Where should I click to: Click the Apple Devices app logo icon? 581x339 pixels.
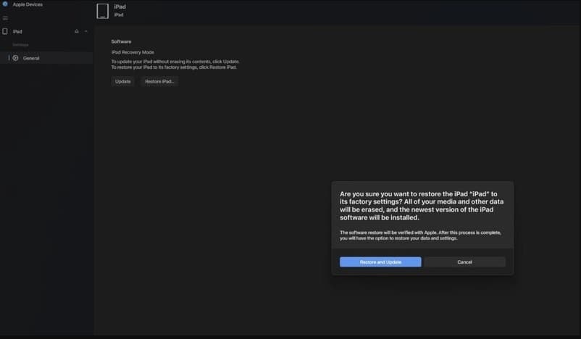click(x=5, y=4)
